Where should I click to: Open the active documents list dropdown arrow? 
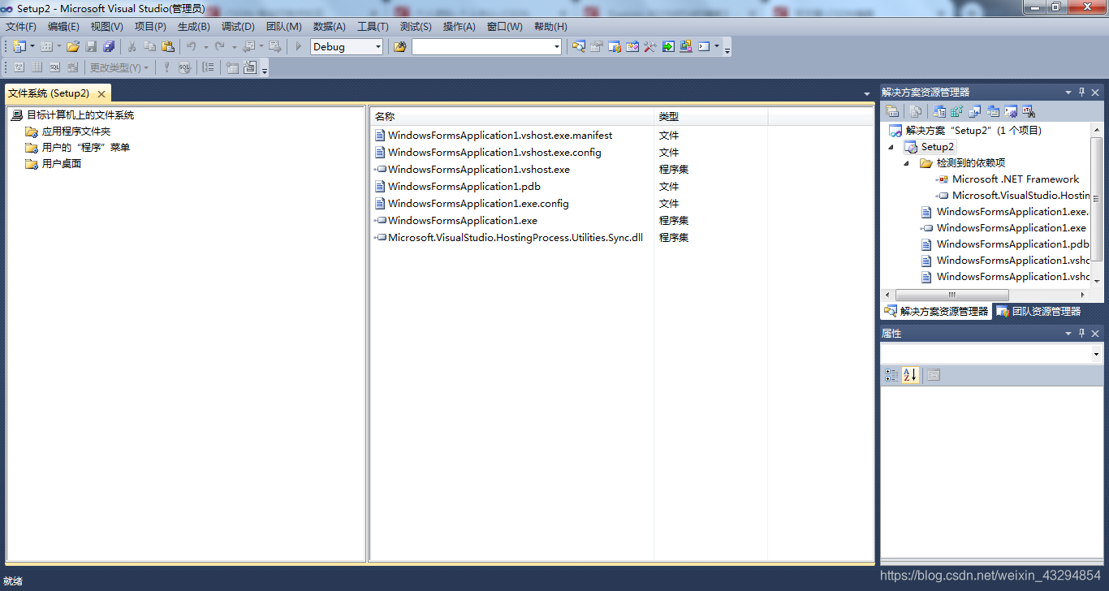click(867, 94)
